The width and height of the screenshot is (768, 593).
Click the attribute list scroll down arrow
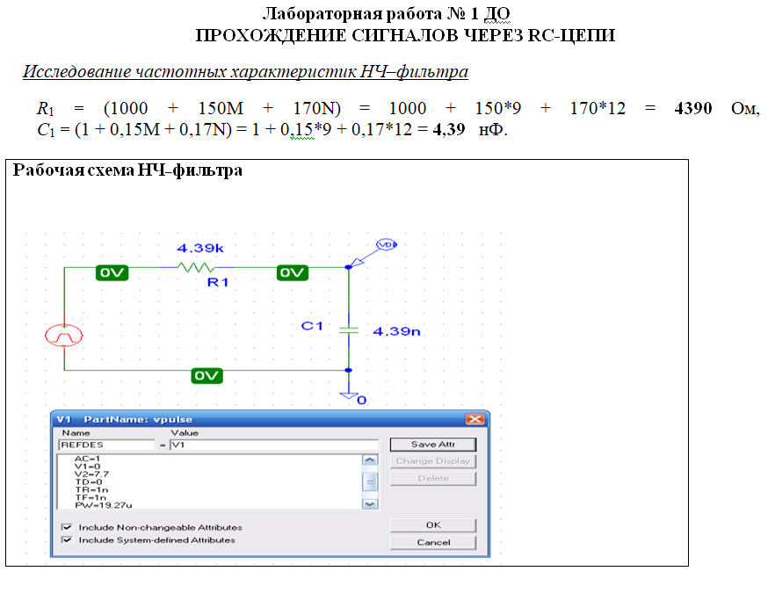370,504
